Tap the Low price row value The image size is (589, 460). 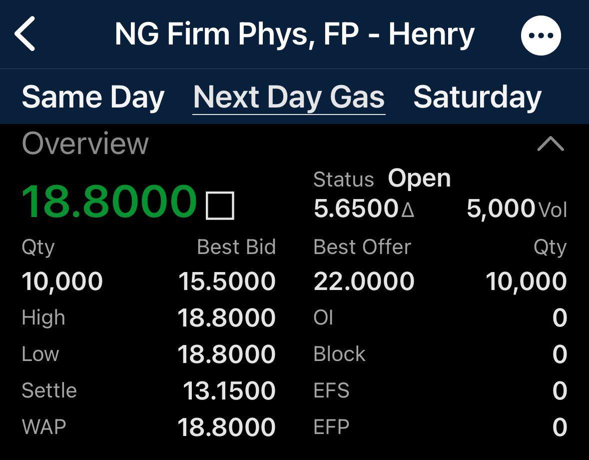point(227,354)
